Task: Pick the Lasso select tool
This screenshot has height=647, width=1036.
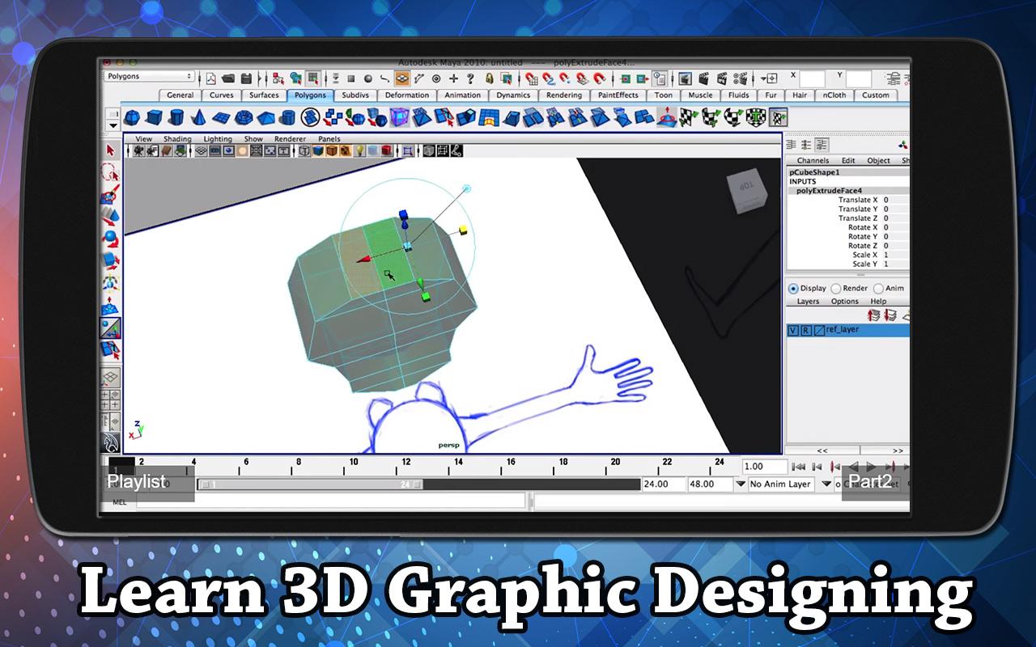Action: coord(111,172)
